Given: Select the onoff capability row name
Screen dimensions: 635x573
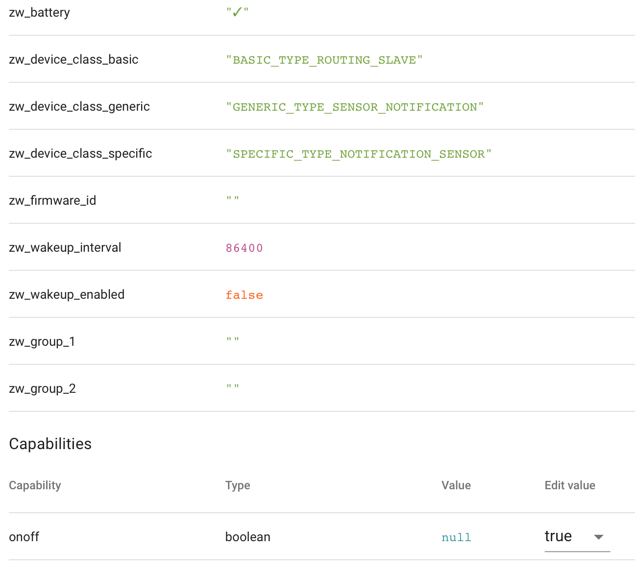Looking at the screenshot, I should click(x=24, y=537).
